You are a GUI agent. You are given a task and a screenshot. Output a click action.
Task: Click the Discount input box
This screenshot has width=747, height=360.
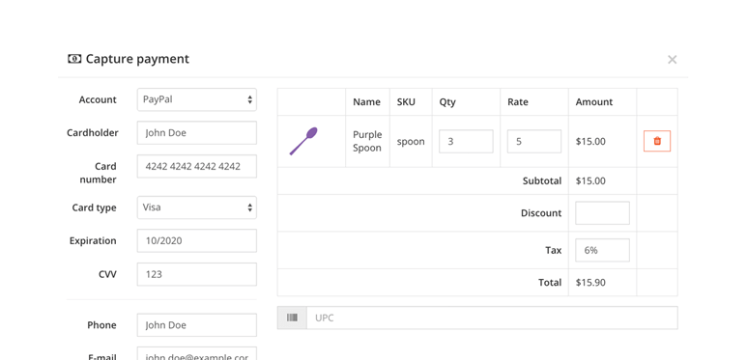602,213
